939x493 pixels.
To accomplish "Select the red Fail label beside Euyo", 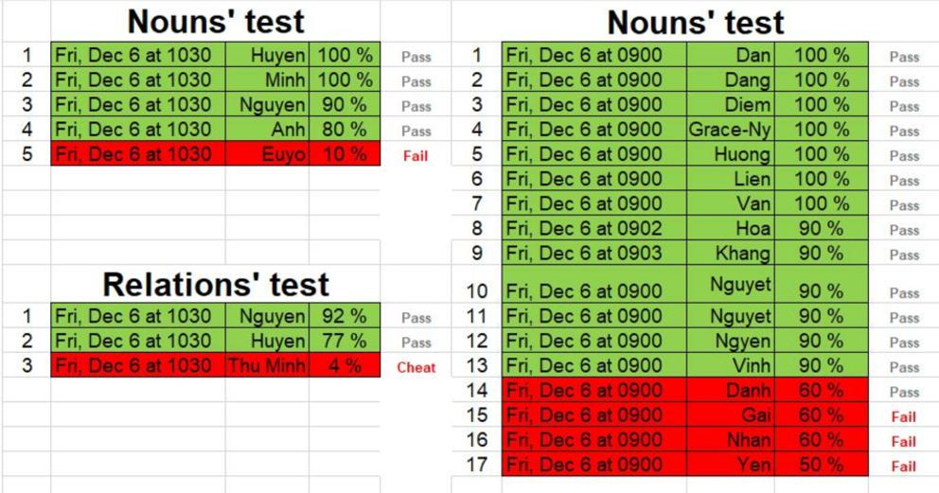I will tap(415, 155).
